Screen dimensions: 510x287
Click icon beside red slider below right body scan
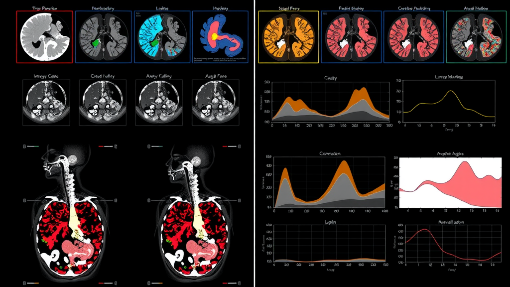coord(241,282)
